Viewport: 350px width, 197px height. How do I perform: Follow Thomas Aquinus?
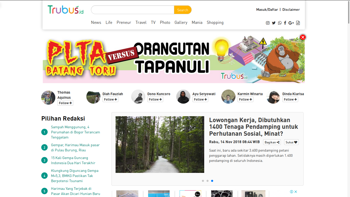tap(65, 103)
